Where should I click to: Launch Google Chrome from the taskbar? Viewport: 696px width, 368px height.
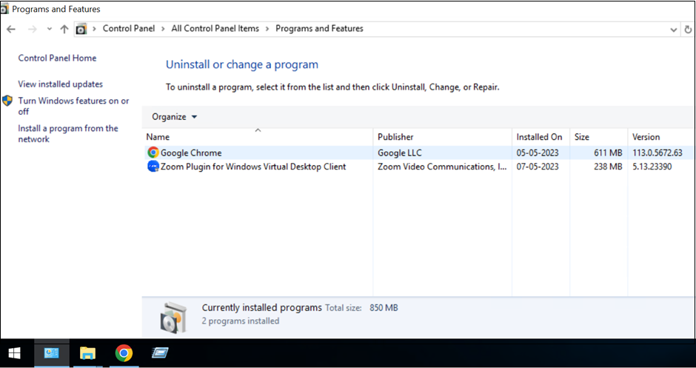tap(124, 353)
